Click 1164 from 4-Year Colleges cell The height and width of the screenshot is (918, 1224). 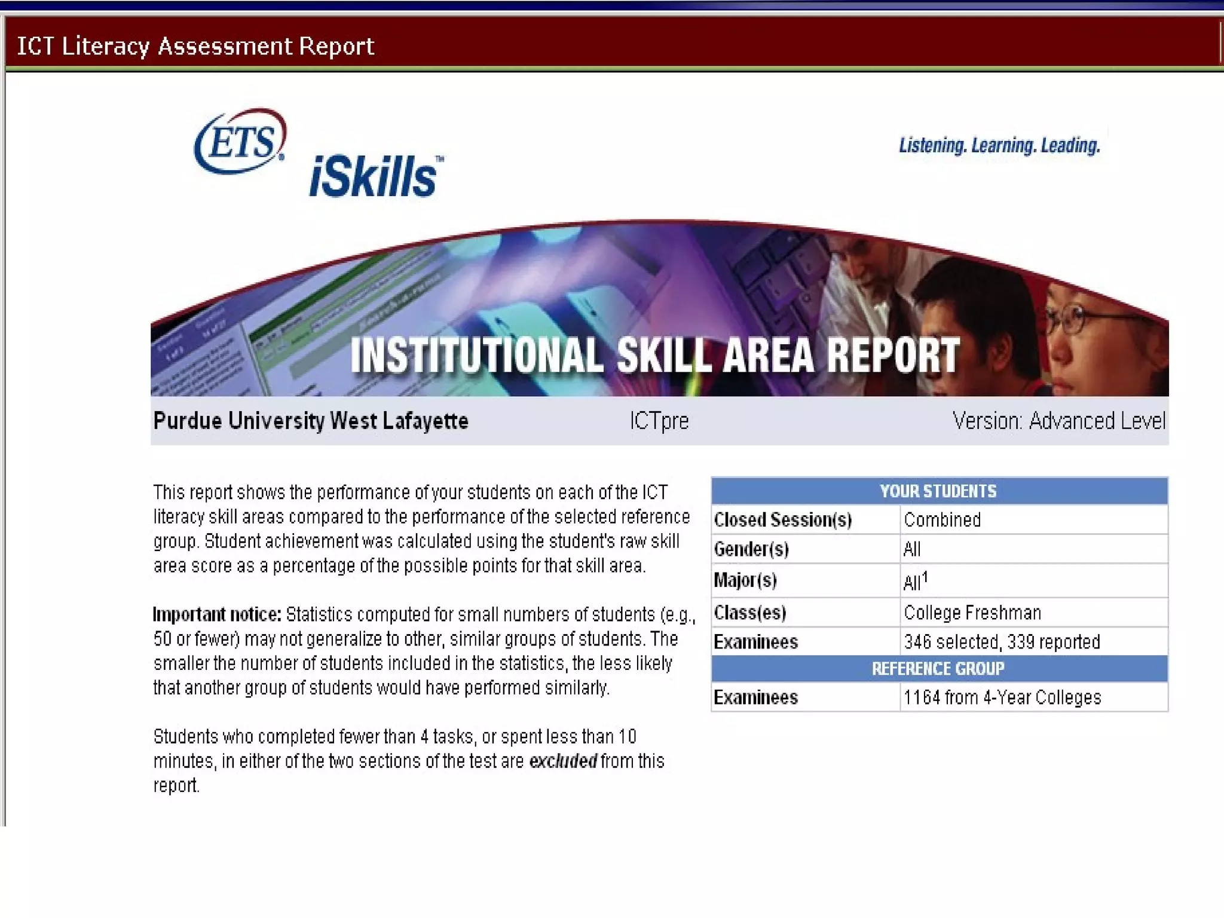click(1002, 697)
